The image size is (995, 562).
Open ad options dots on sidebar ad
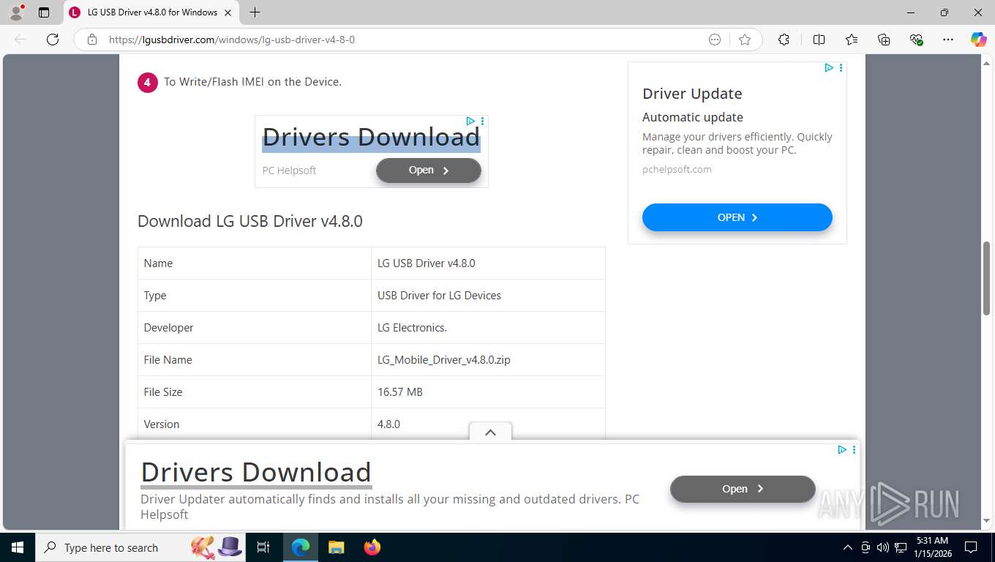coord(841,67)
